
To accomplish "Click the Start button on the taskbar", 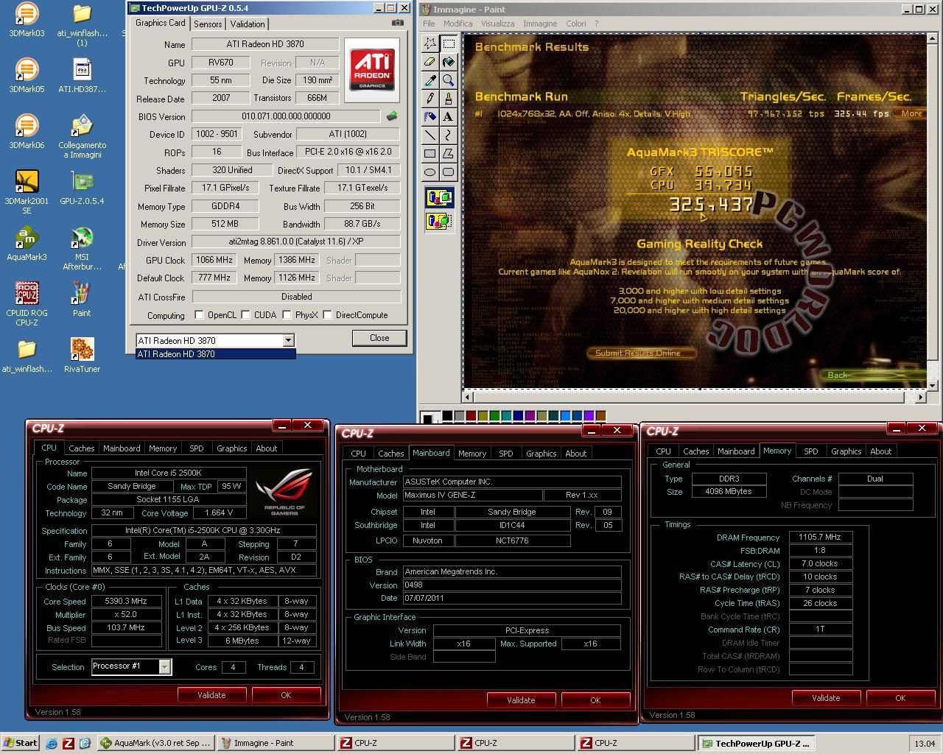I will click(x=21, y=743).
